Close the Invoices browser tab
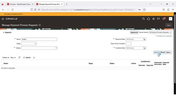176x99 pixels. pos(32,4)
